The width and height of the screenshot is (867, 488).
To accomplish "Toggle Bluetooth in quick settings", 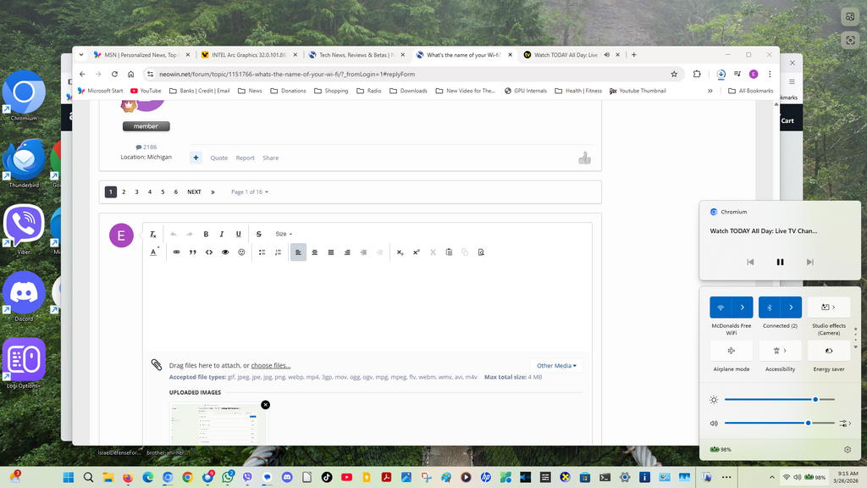I will click(769, 307).
